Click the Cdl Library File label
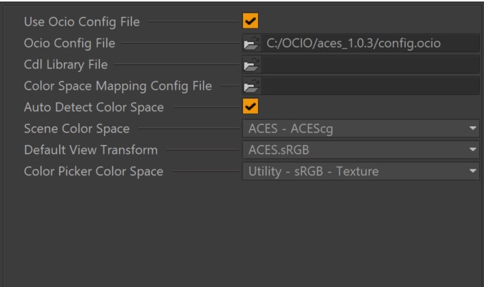484x287 pixels. 66,65
